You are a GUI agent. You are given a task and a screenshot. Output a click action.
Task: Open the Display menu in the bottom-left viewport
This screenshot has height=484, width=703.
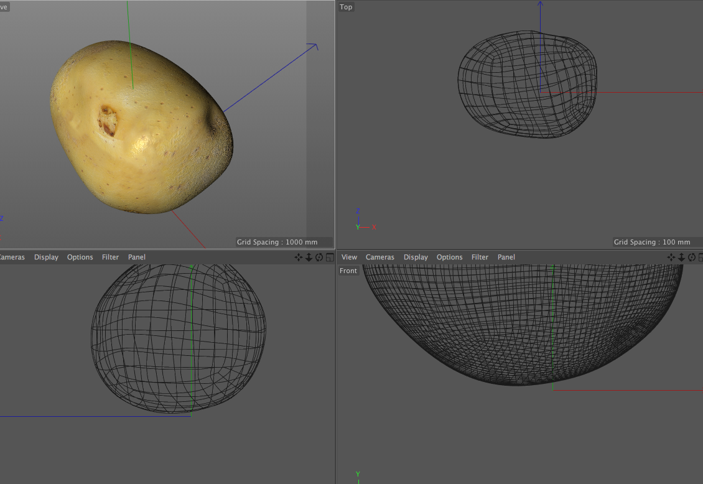pyautogui.click(x=46, y=257)
